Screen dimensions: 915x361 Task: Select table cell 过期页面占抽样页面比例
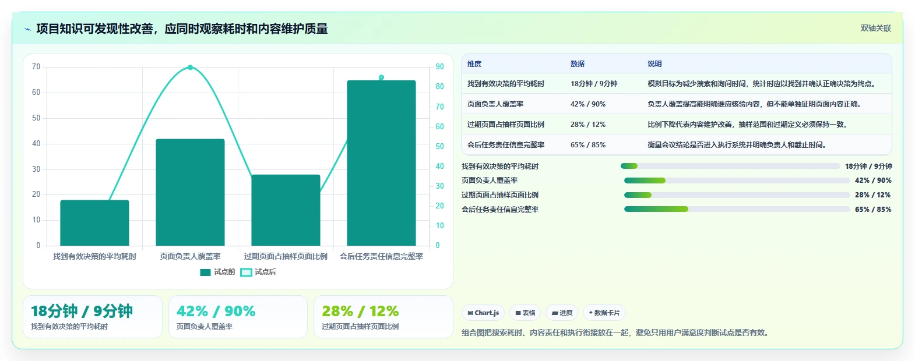(506, 125)
